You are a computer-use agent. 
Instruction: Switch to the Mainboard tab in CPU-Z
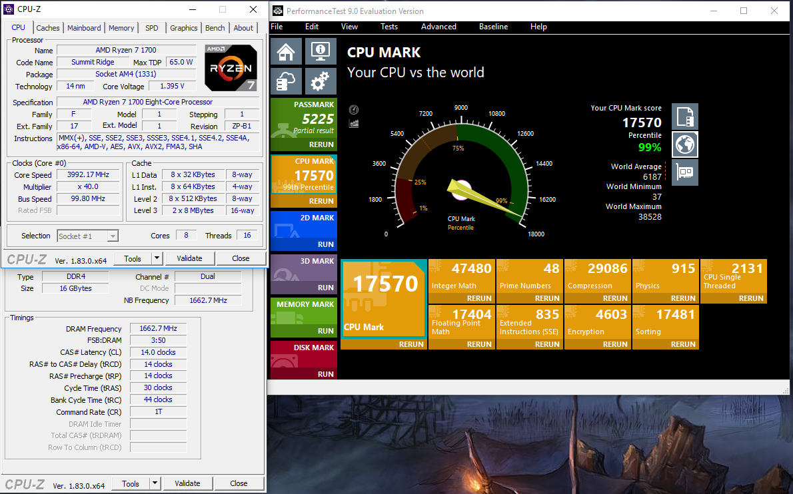84,28
